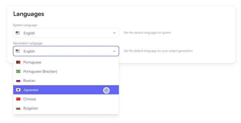241x123 pixels.
Task: Click the China flag icon
Action: click(x=18, y=99)
